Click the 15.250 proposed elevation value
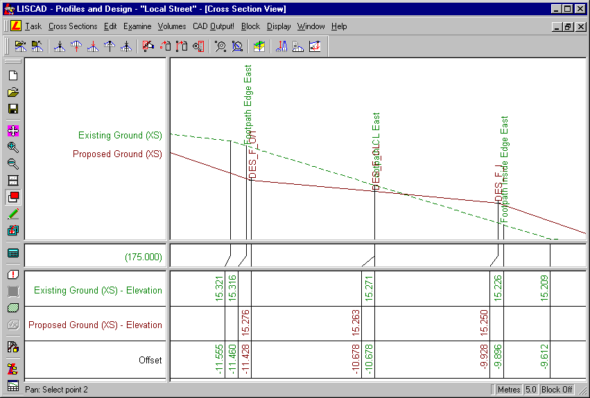The width and height of the screenshot is (590, 398). (x=484, y=323)
